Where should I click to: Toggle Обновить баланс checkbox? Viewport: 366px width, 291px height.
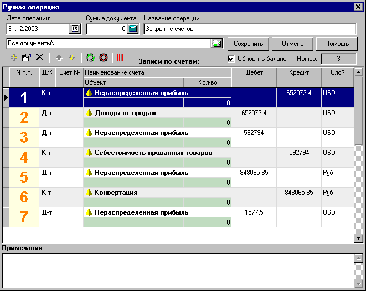(230, 59)
